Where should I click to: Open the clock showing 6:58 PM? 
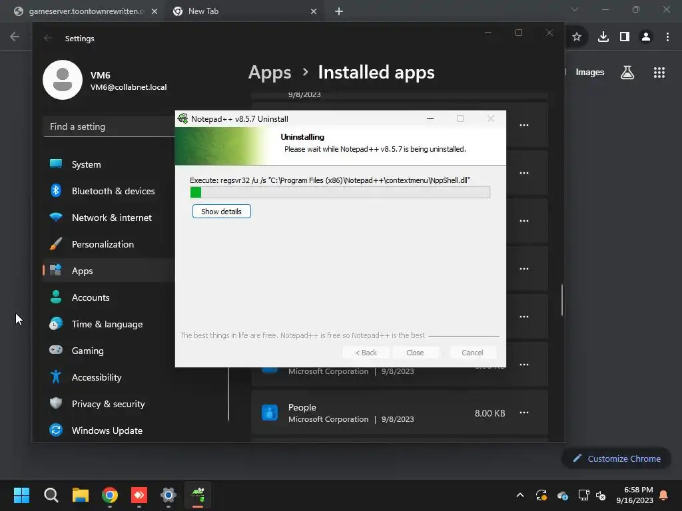tap(635, 495)
